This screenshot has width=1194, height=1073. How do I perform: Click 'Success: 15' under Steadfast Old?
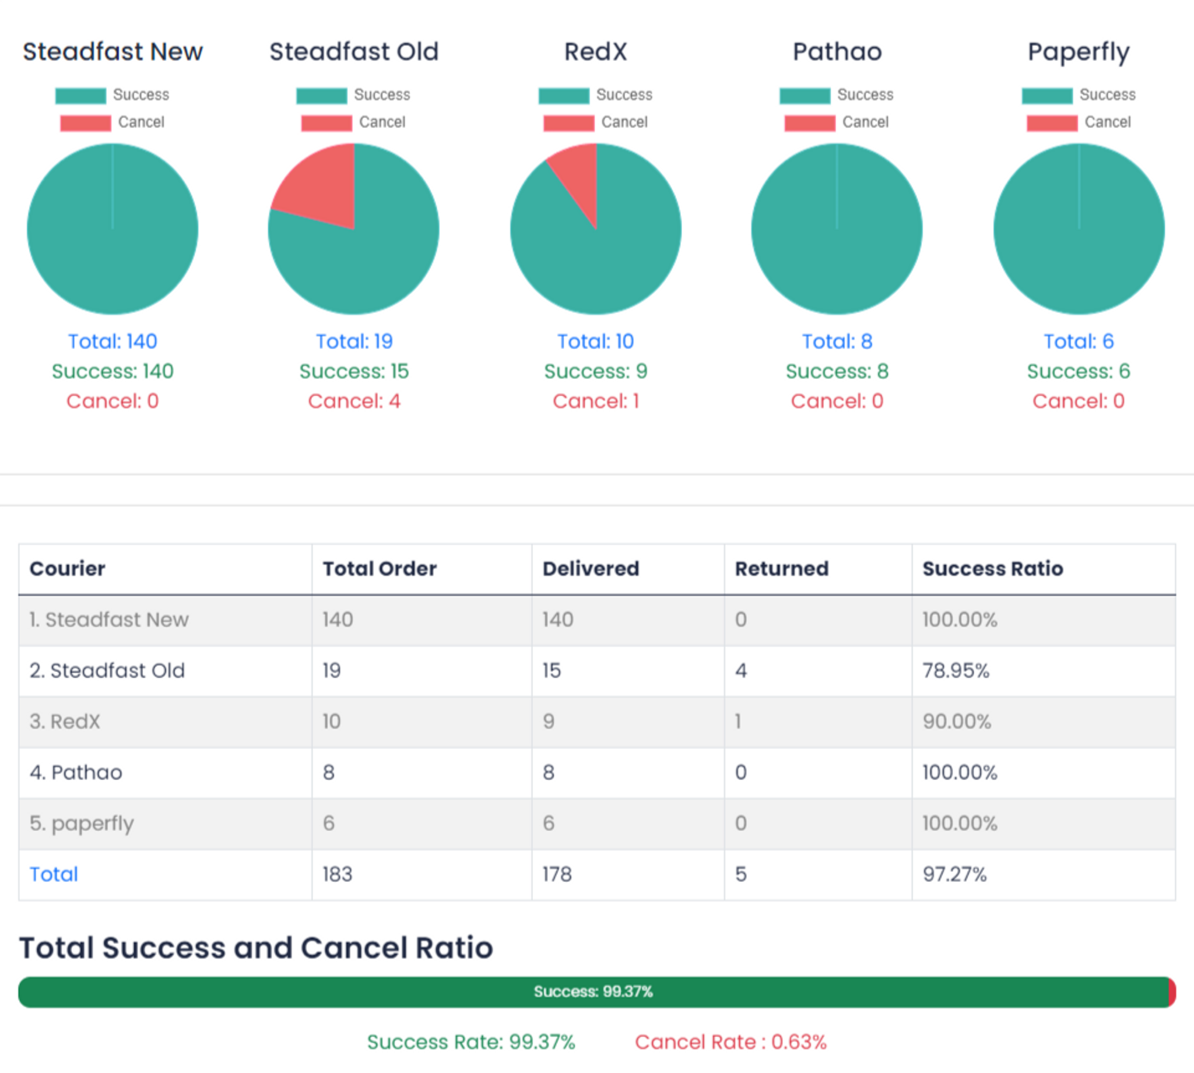(354, 371)
